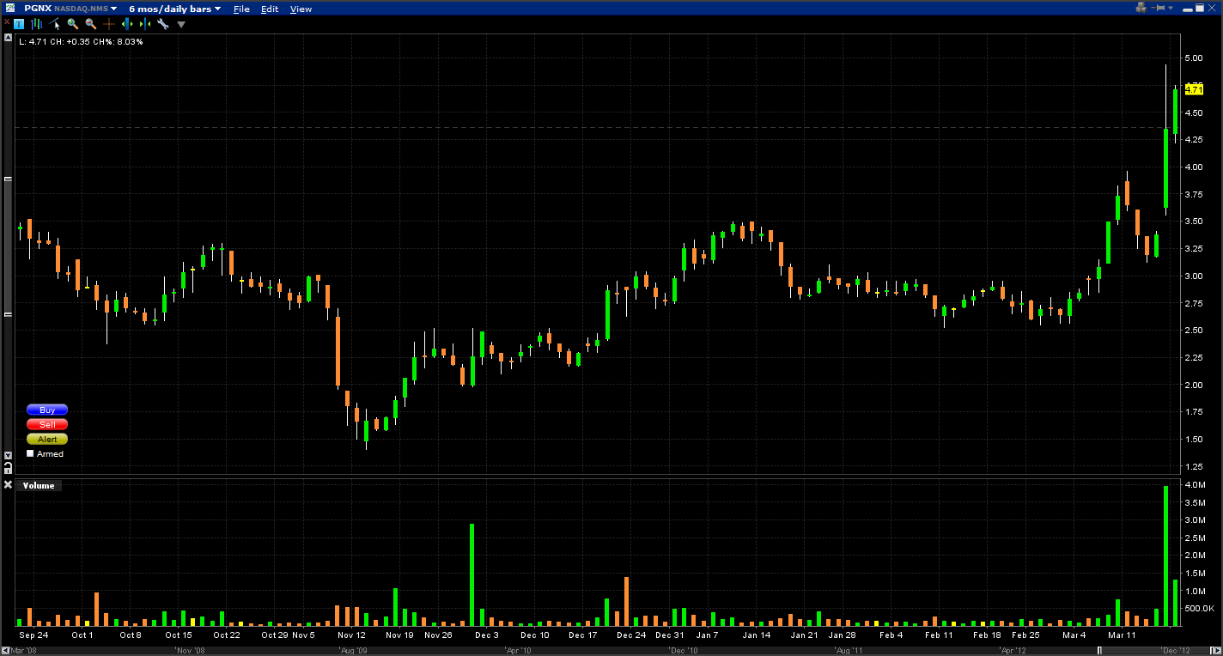The width and height of the screenshot is (1223, 656).
Task: Click the red Sell button
Action: 47,424
